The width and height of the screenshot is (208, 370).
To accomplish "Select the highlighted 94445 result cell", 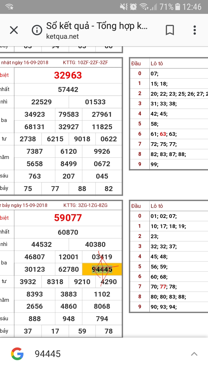I will [x=102, y=269].
